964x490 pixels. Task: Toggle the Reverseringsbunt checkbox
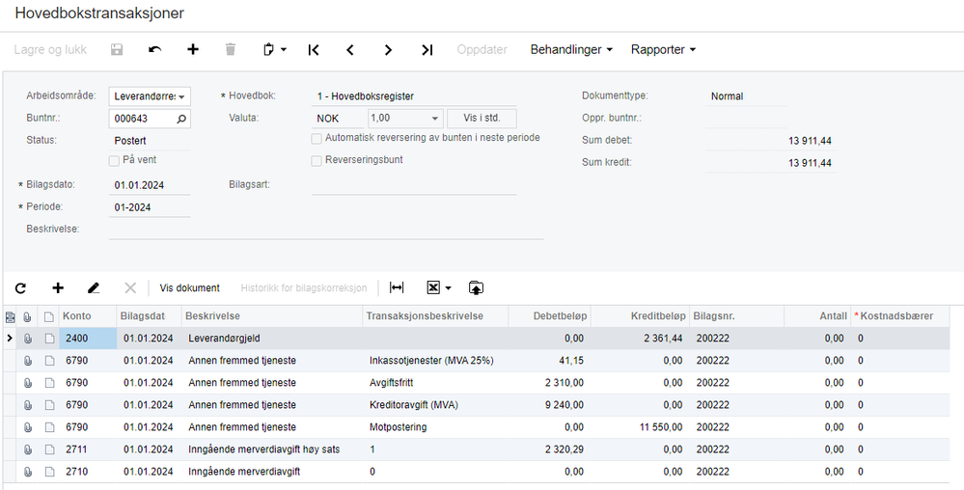point(317,160)
